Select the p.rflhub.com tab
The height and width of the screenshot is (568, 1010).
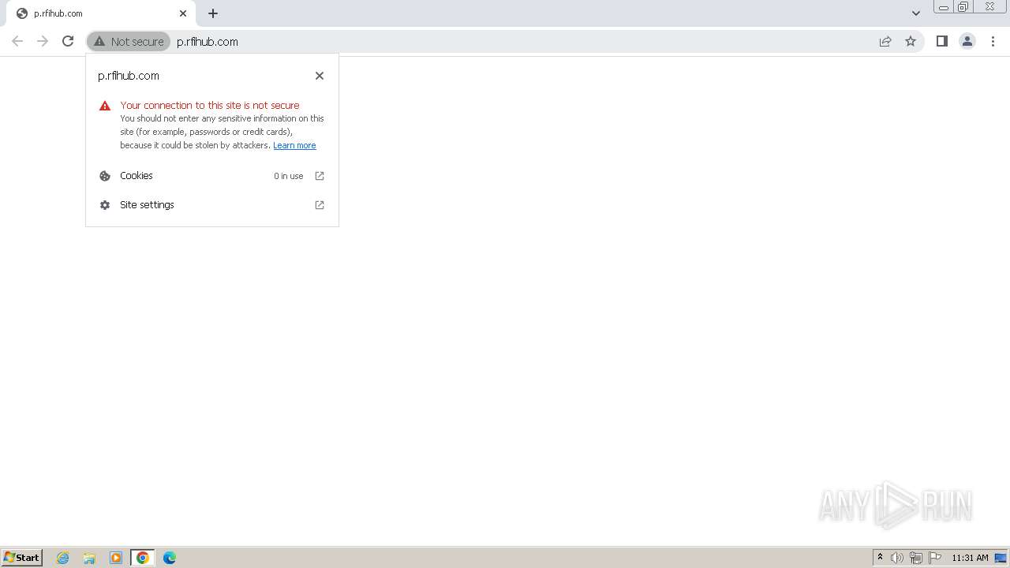pyautogui.click(x=100, y=13)
